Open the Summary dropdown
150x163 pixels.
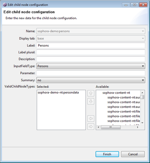pyautogui.click(x=91, y=80)
